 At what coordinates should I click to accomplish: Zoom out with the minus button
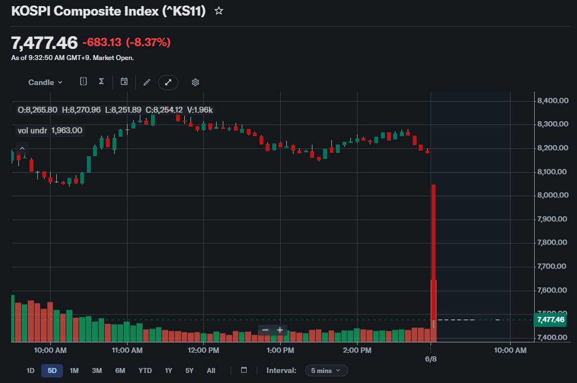pyautogui.click(x=265, y=330)
